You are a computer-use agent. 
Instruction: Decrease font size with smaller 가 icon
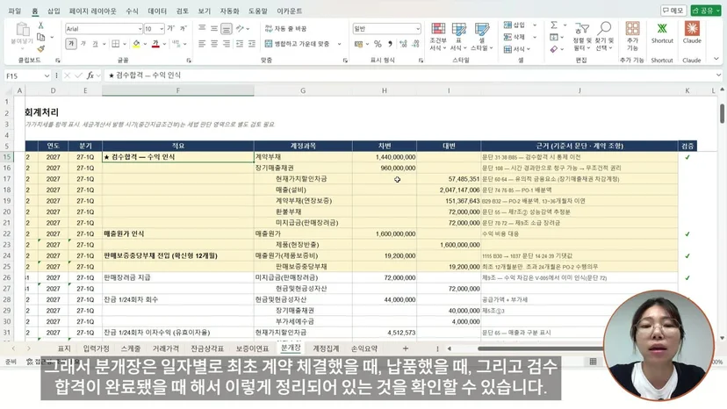184,29
